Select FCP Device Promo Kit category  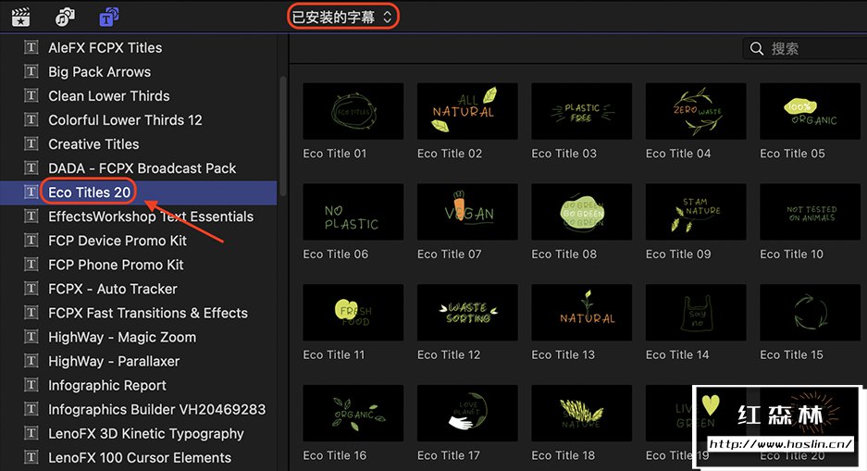[x=138, y=241]
